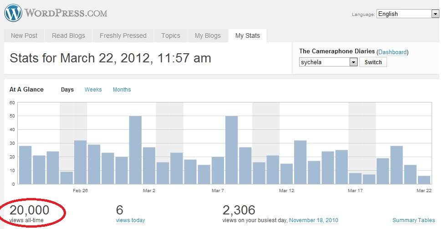Screen dimensions: 443x229
Task: Click the last bar at Mar 22
Action: click(424, 180)
